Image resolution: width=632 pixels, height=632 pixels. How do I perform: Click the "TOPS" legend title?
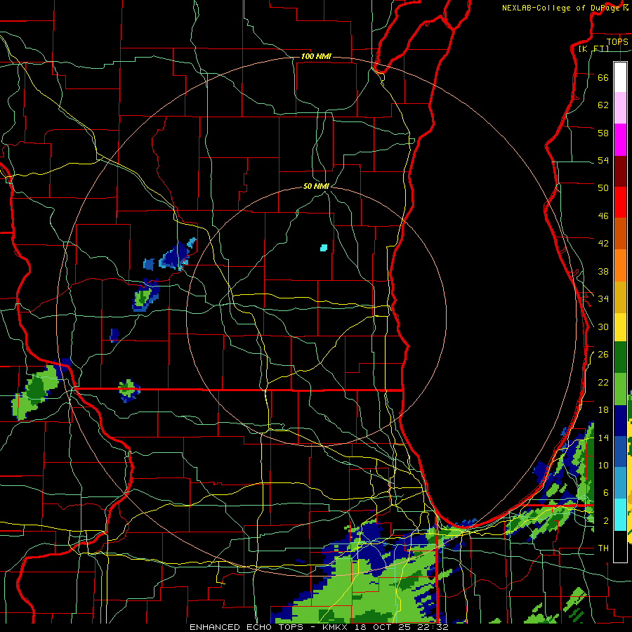coord(617,41)
